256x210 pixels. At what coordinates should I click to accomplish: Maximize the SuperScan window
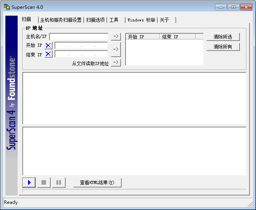[x=233, y=7]
